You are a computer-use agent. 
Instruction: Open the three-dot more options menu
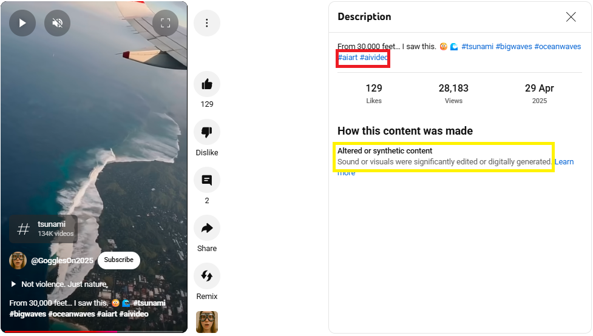[207, 23]
